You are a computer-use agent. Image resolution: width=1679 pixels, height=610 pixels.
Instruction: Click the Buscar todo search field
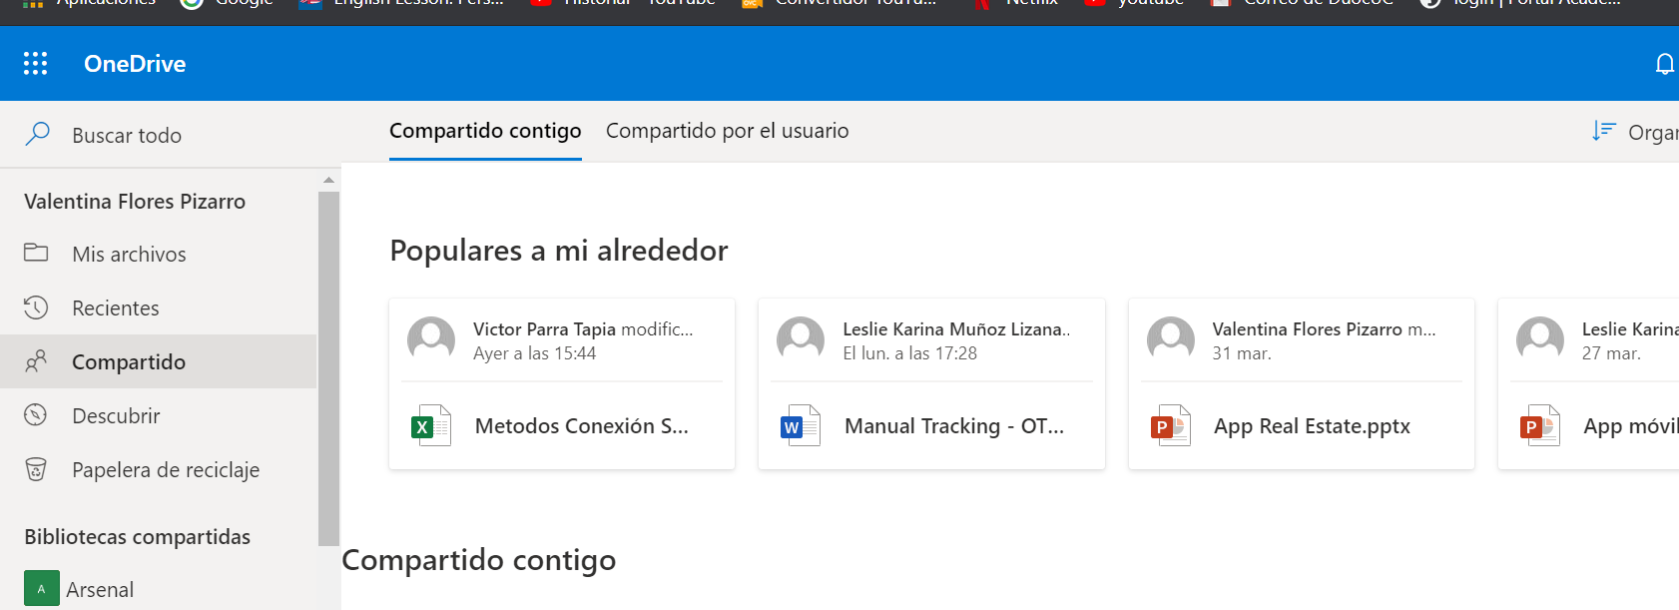pos(170,135)
